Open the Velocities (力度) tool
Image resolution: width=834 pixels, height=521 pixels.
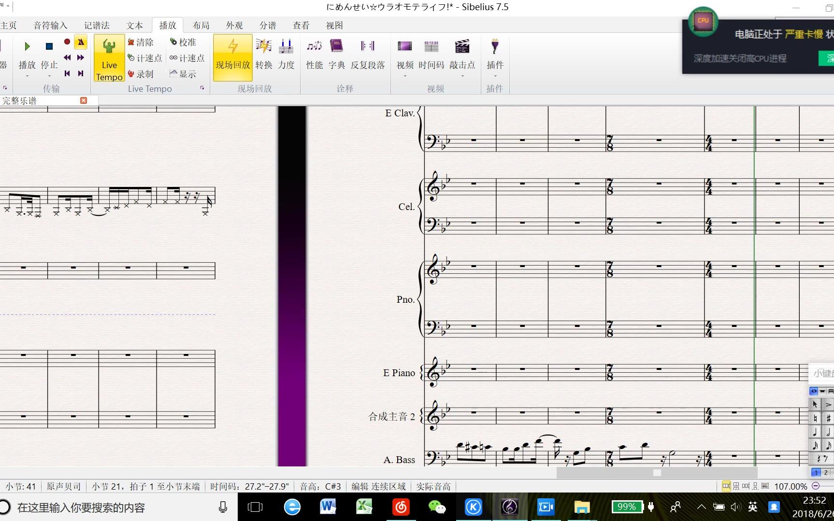click(286, 54)
